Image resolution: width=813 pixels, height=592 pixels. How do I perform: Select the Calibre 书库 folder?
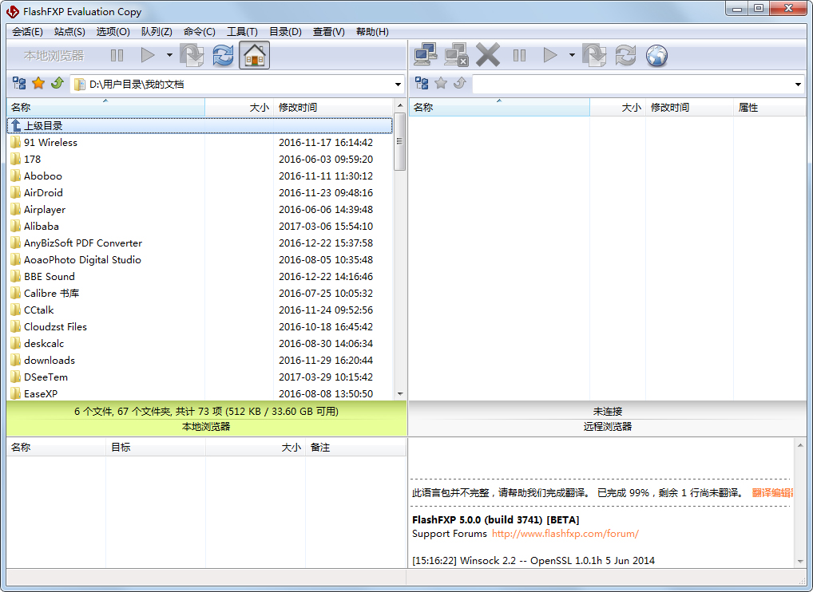51,293
